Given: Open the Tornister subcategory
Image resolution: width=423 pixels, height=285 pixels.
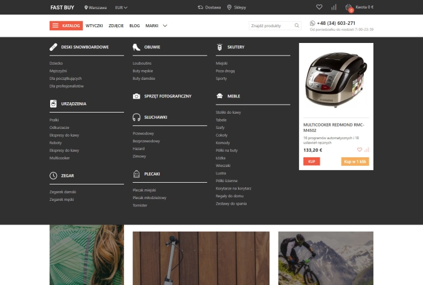Looking at the screenshot, I should click(x=140, y=205).
